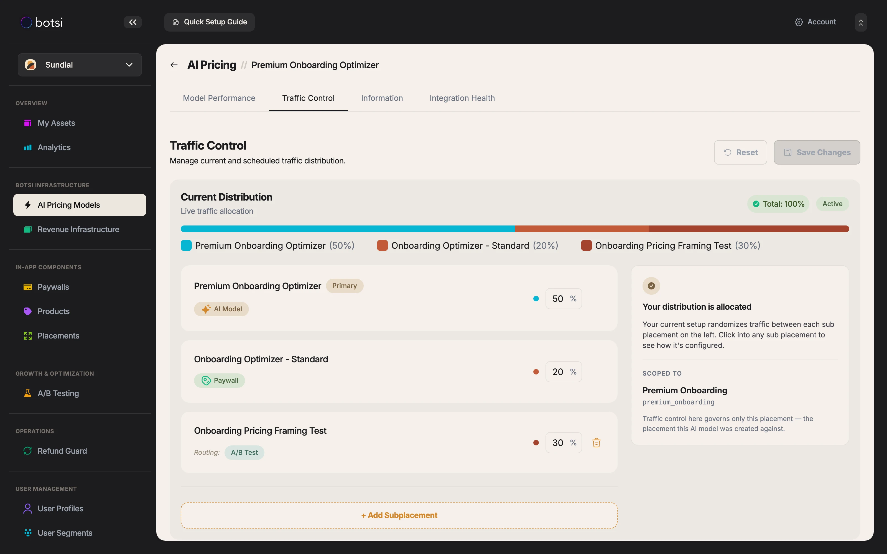The image size is (887, 554).
Task: Click the AI Model tag
Action: (x=221, y=309)
